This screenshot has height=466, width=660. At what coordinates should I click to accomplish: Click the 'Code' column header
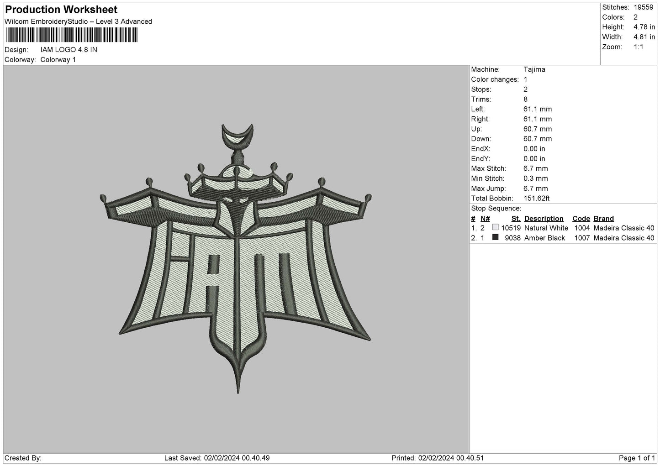pyautogui.click(x=581, y=219)
